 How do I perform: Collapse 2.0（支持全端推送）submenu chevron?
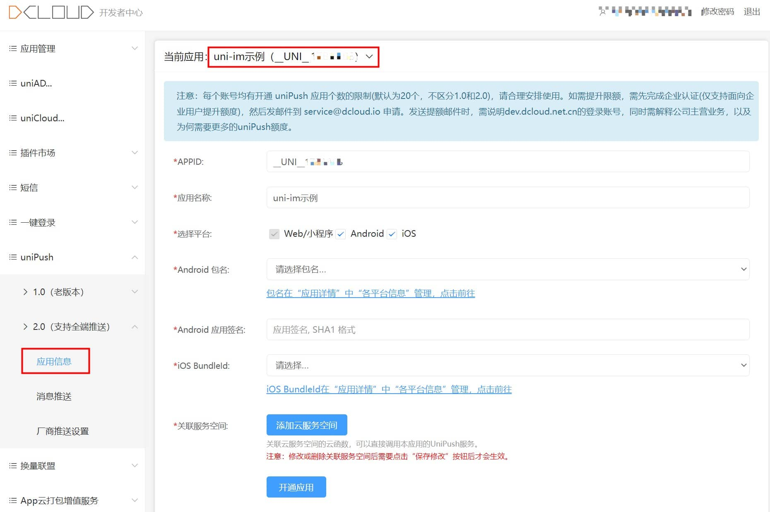click(135, 327)
